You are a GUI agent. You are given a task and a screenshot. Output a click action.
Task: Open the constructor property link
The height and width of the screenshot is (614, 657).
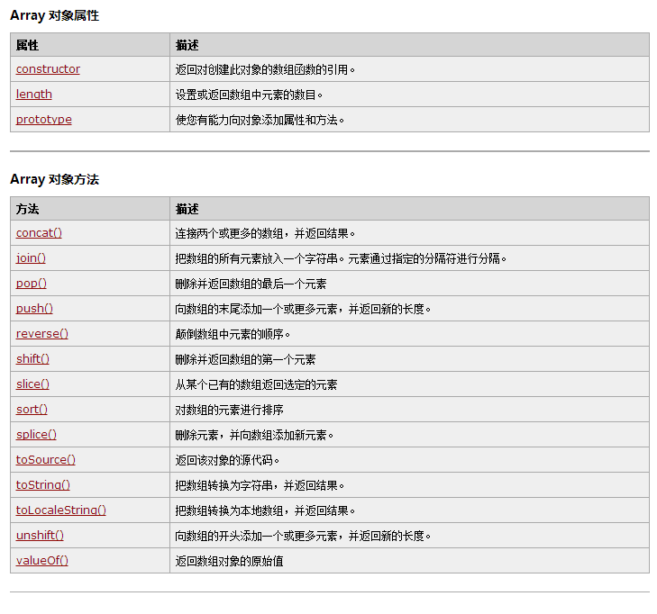click(x=48, y=69)
